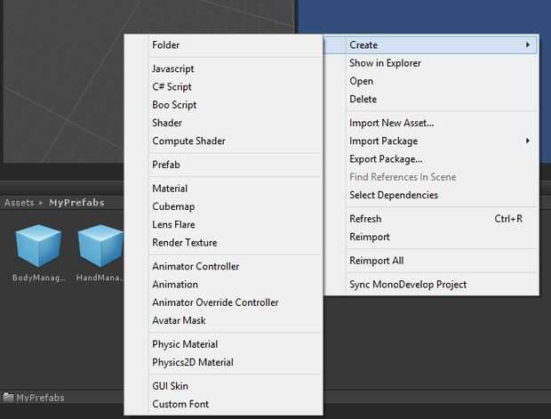Select GUI Skin from Create list
The image size is (551, 419).
(x=170, y=386)
